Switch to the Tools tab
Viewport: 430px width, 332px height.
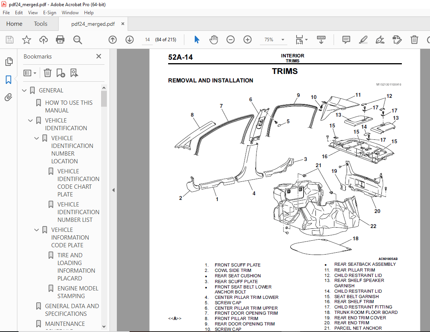pos(40,24)
